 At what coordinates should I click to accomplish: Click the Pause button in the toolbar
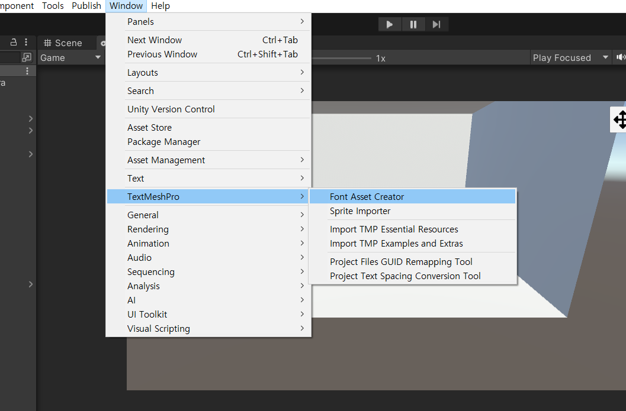(413, 24)
